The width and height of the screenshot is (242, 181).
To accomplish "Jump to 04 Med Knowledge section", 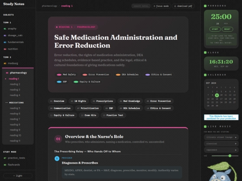I will pos(130,101).
